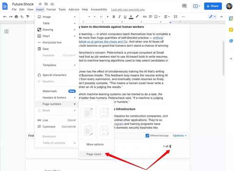Open the footer Options dropdown
Viewport: 234px width, 171px height.
tap(179, 136)
